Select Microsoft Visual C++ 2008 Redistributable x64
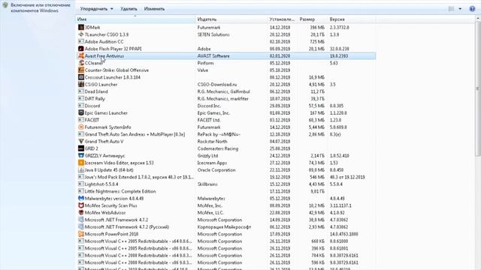This screenshot has height=270, width=481. click(225, 255)
